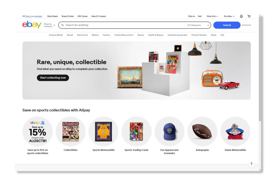Open the All Categories dropdown
Viewport: 276px width, 185px height.
198,25
